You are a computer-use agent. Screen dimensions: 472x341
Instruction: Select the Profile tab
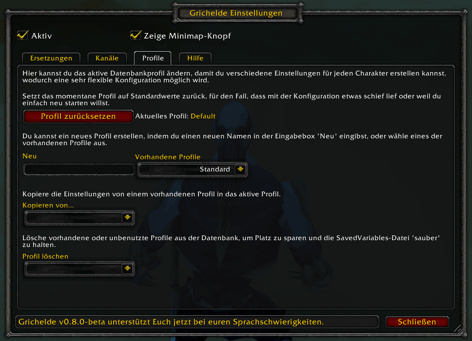click(153, 58)
